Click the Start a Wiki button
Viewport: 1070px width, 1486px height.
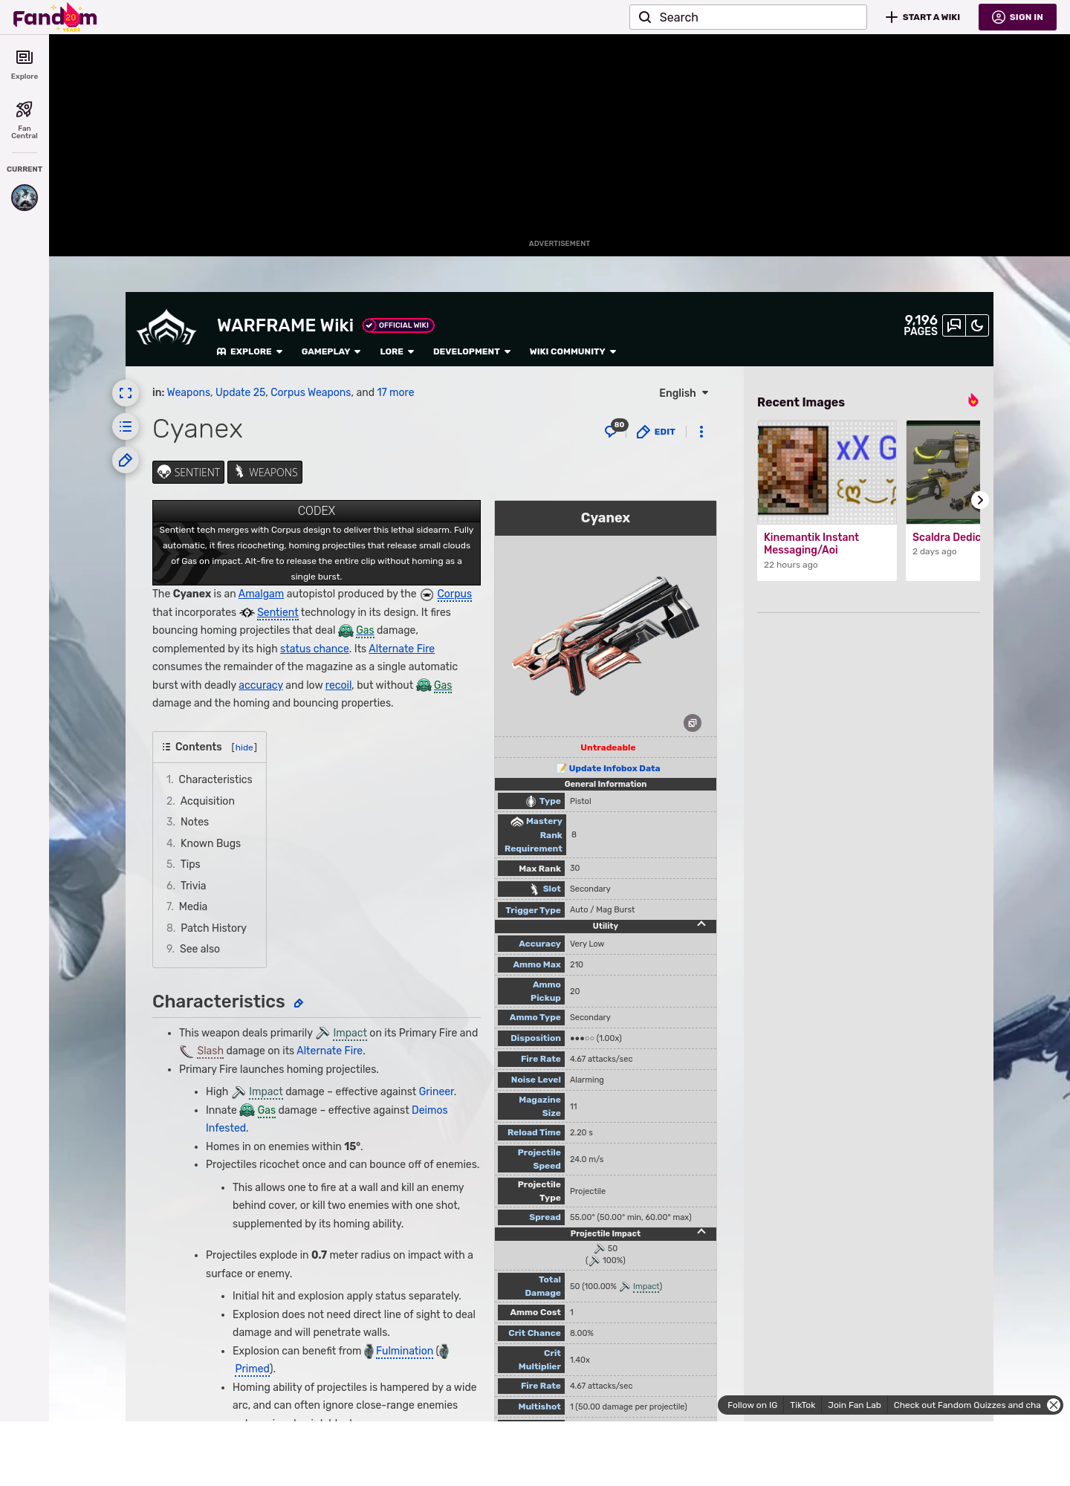(923, 17)
